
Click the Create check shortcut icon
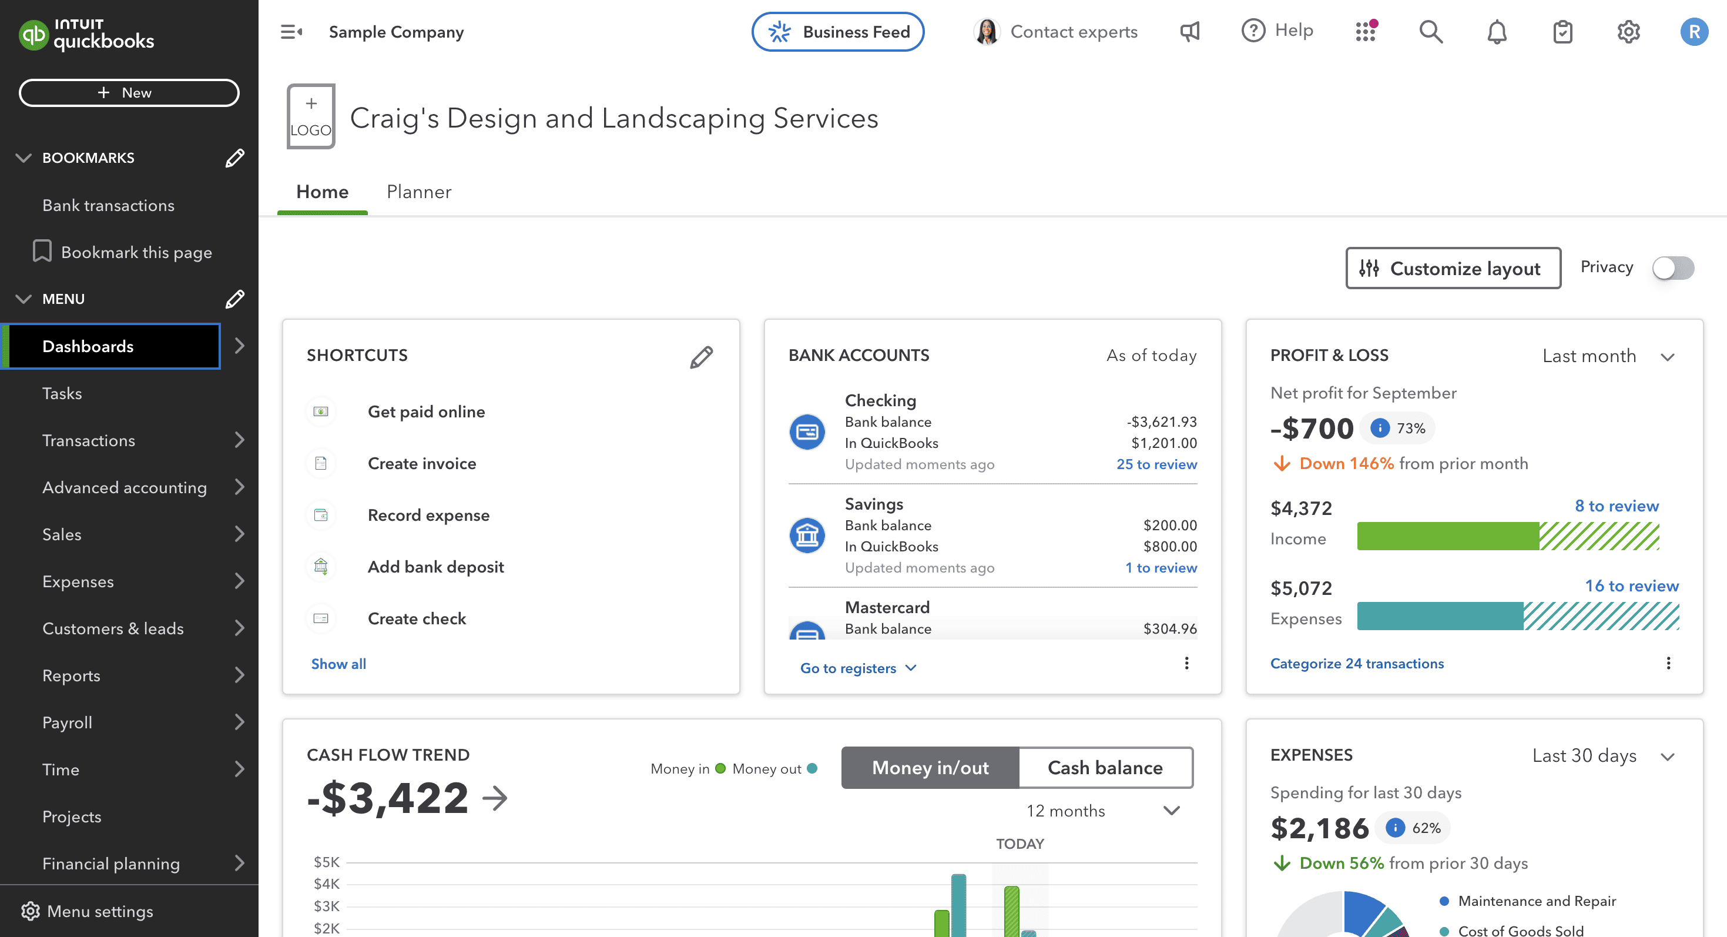pos(321,618)
